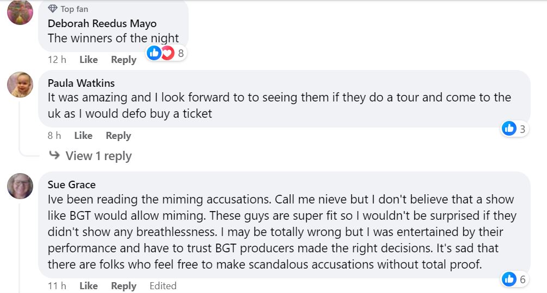The width and height of the screenshot is (547, 293).
Task: Open the like reactions on Paula Watkins' comment
Action: click(509, 129)
